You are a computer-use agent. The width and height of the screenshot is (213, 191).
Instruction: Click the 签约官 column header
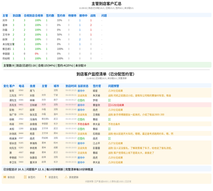tap(97, 86)
